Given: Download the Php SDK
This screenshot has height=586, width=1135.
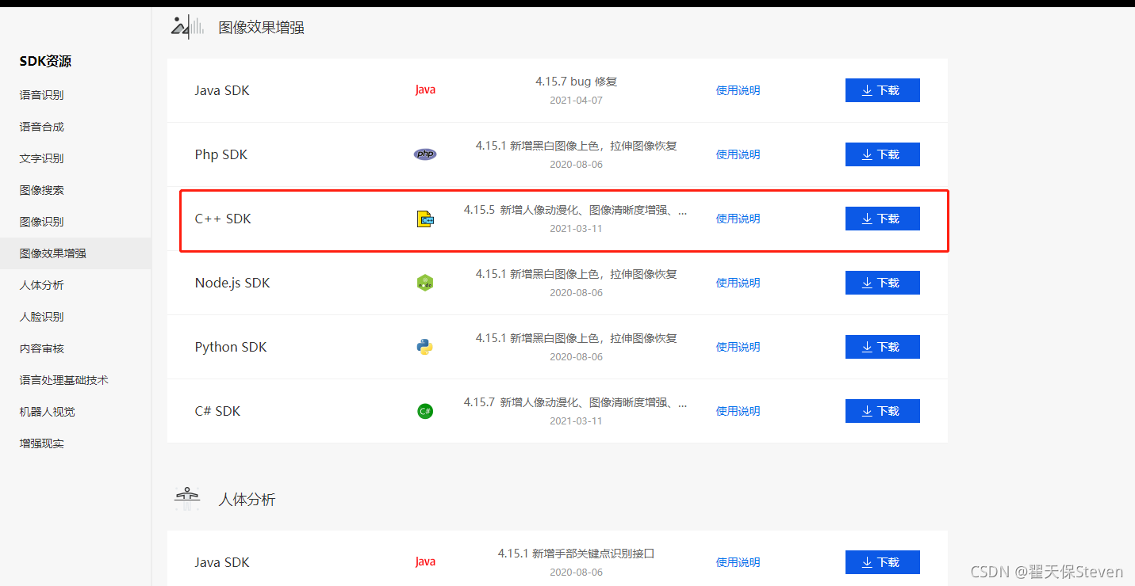Looking at the screenshot, I should (x=883, y=154).
